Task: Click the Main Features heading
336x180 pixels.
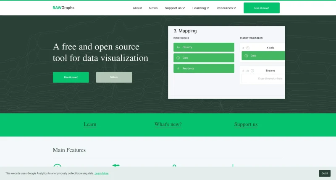Action: [69, 150]
